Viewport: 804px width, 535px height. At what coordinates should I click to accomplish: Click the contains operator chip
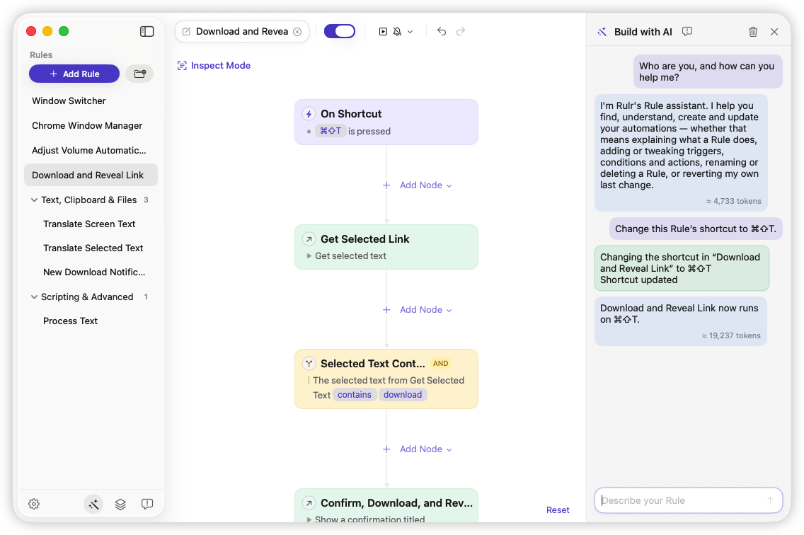355,394
